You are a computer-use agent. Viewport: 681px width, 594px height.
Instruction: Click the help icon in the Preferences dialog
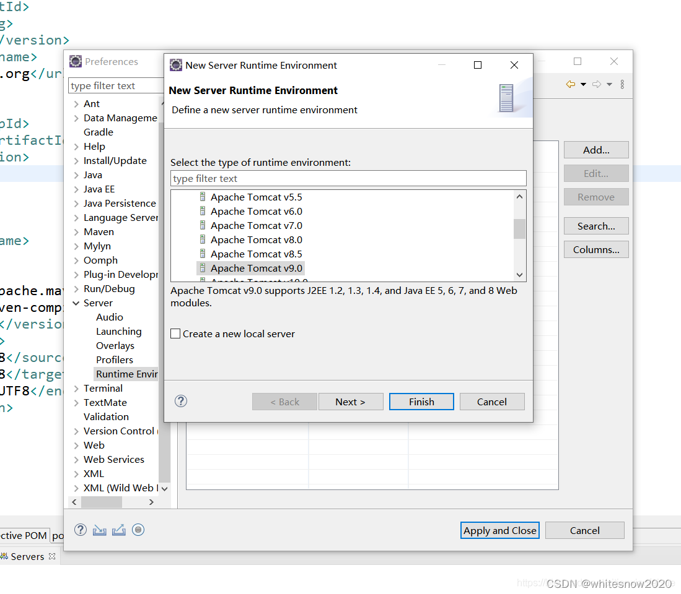79,530
